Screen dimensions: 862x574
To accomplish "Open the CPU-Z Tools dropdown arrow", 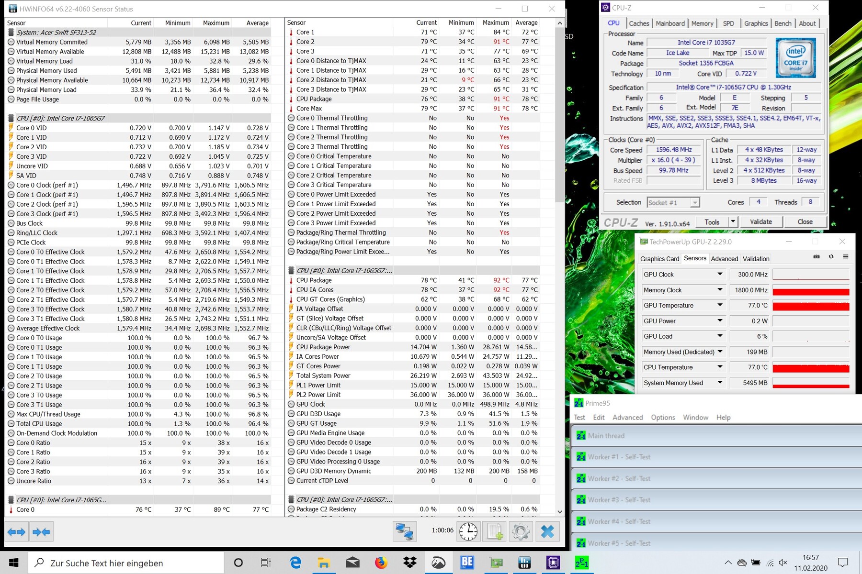I will (x=733, y=221).
